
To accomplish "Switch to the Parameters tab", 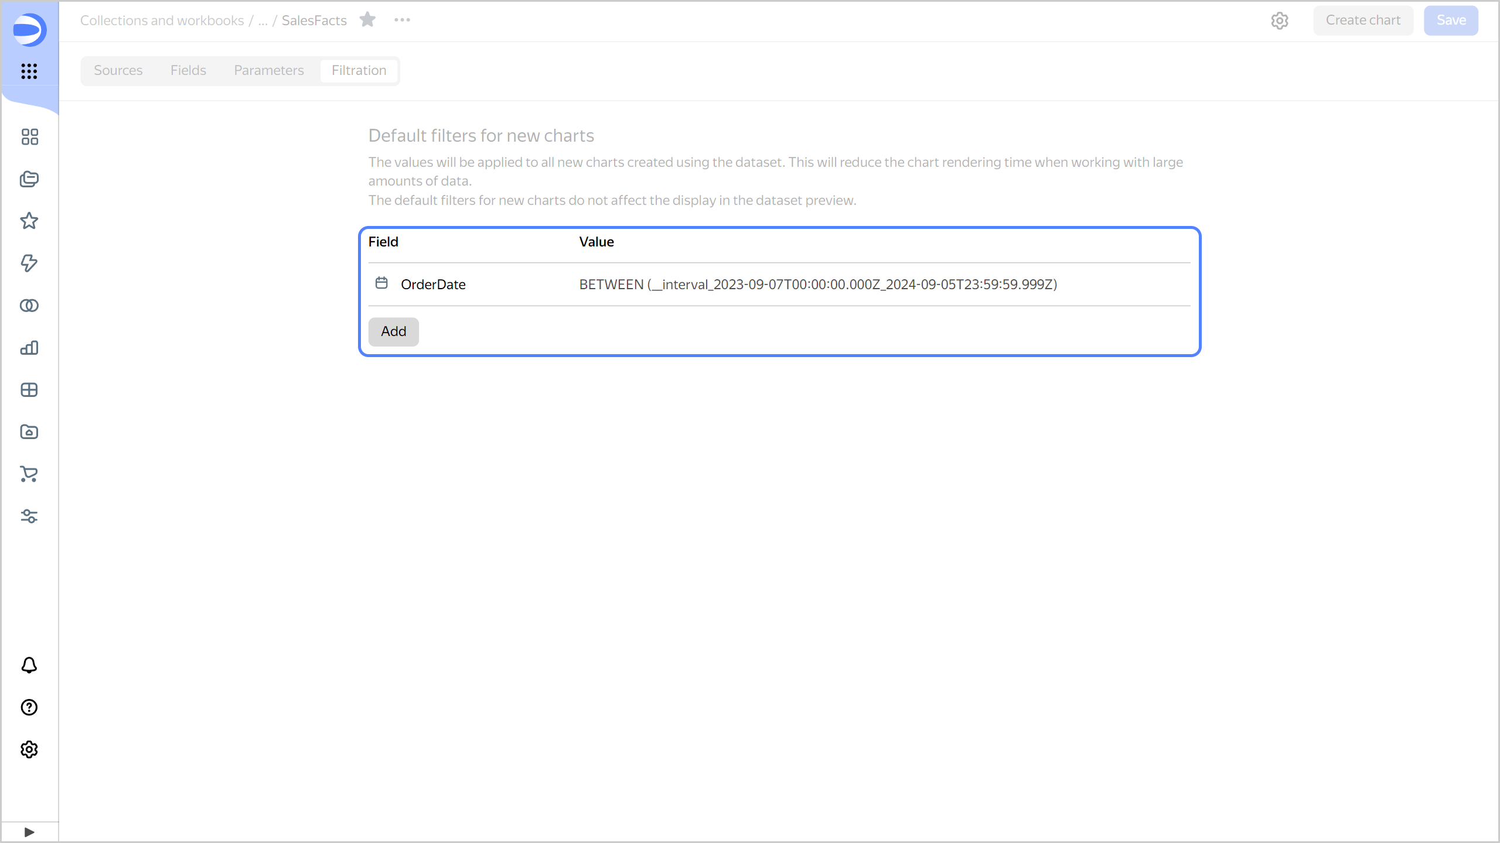I will point(268,70).
